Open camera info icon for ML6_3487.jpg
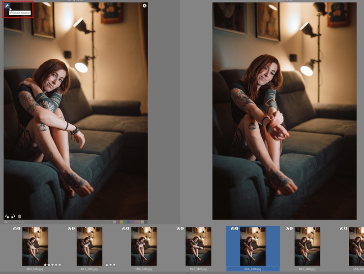 [x=178, y=228]
